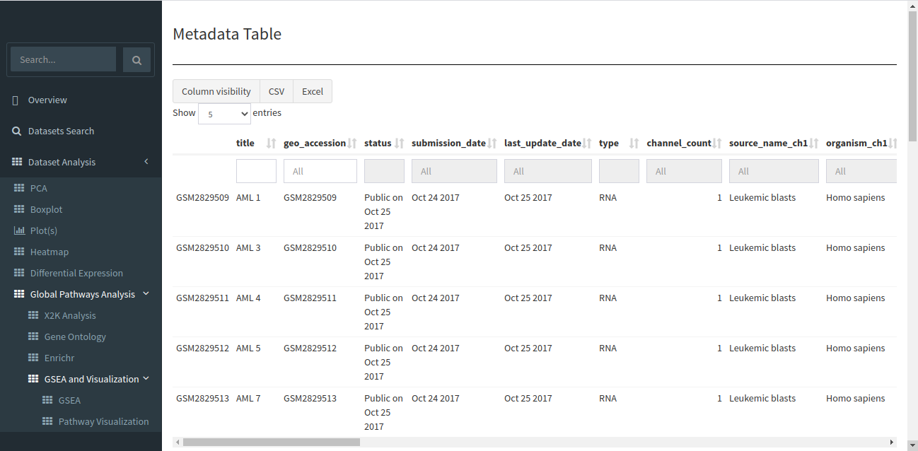918x451 pixels.
Task: Click the table scrollbar right arrow
Action: 892,443
